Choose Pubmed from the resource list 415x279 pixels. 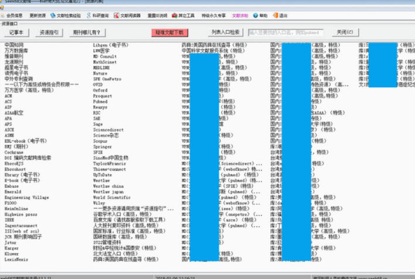click(100, 101)
